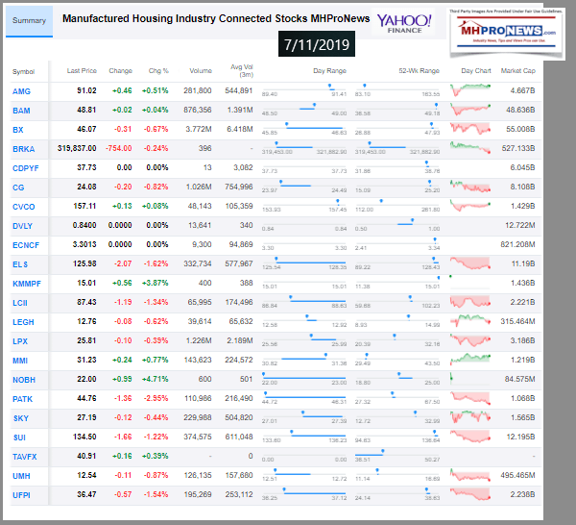The height and width of the screenshot is (525, 576).
Task: Open the ECNCF ticker link
Action: point(26,245)
